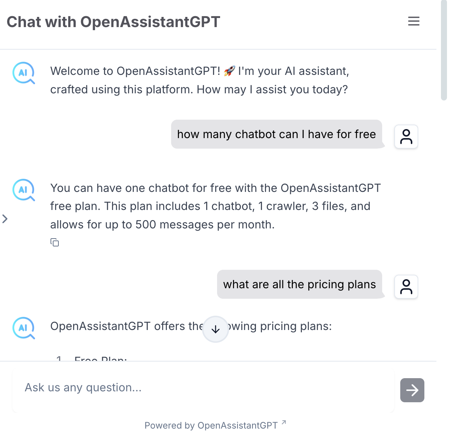This screenshot has height=441, width=450.
Task: Send the message with the arrow button
Action: pos(412,390)
